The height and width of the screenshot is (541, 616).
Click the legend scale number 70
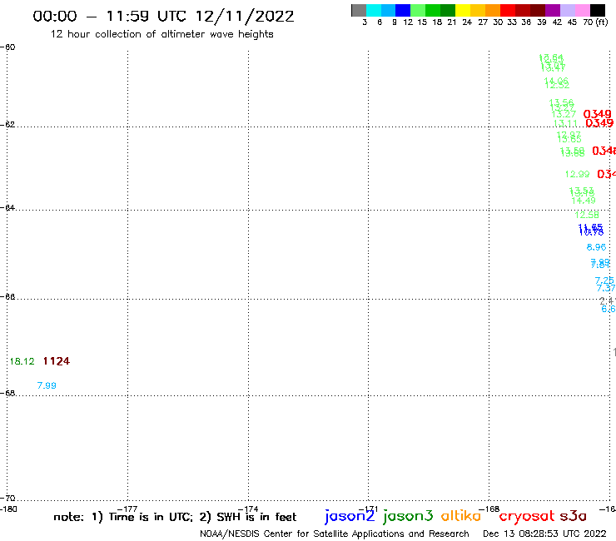(588, 22)
